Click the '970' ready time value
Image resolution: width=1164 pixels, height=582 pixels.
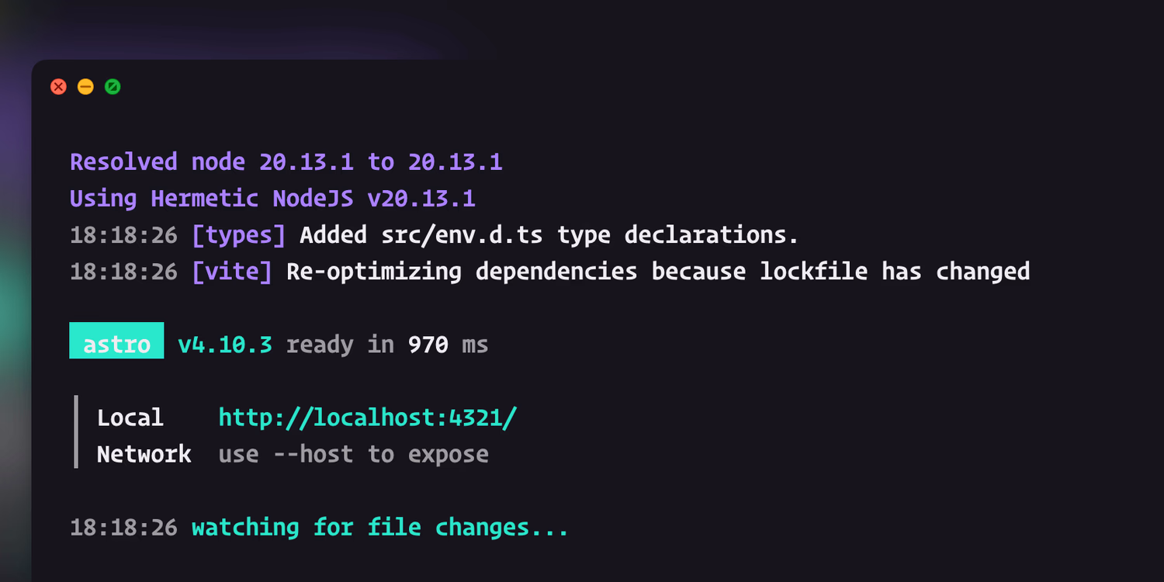[x=428, y=344]
